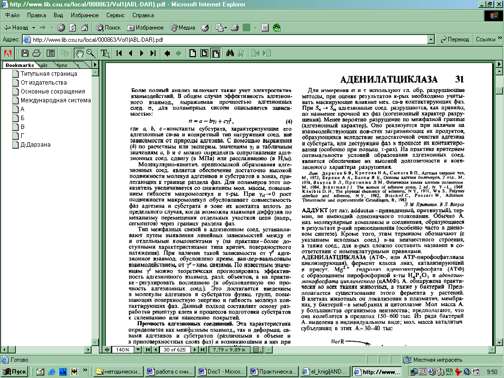Screen dimensions: 504x378
Task: Open the page layout dropdown in status bar
Action: [258, 350]
